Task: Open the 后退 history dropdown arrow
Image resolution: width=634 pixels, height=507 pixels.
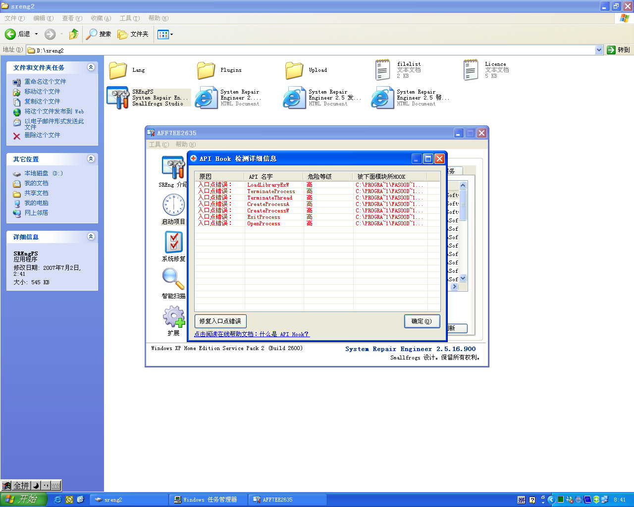Action: [36, 34]
